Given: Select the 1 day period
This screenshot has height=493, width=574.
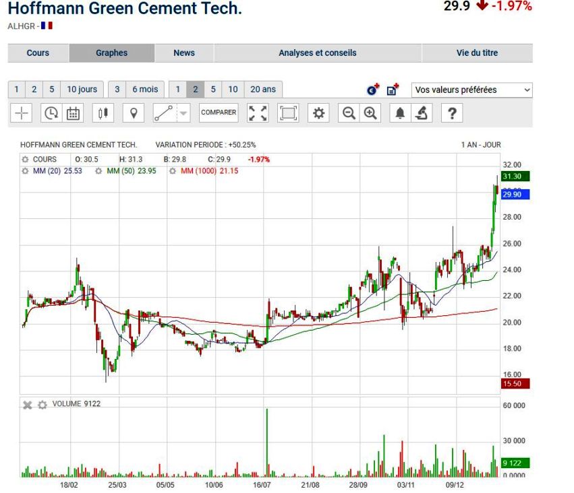Looking at the screenshot, I should [x=16, y=90].
